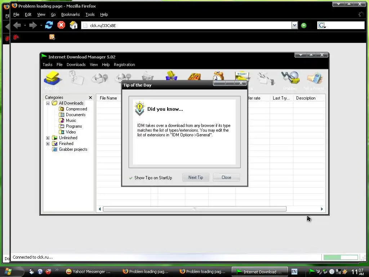This screenshot has height=277, width=369.
Task: Select Grabber projects in the tree
Action: coord(73,149)
